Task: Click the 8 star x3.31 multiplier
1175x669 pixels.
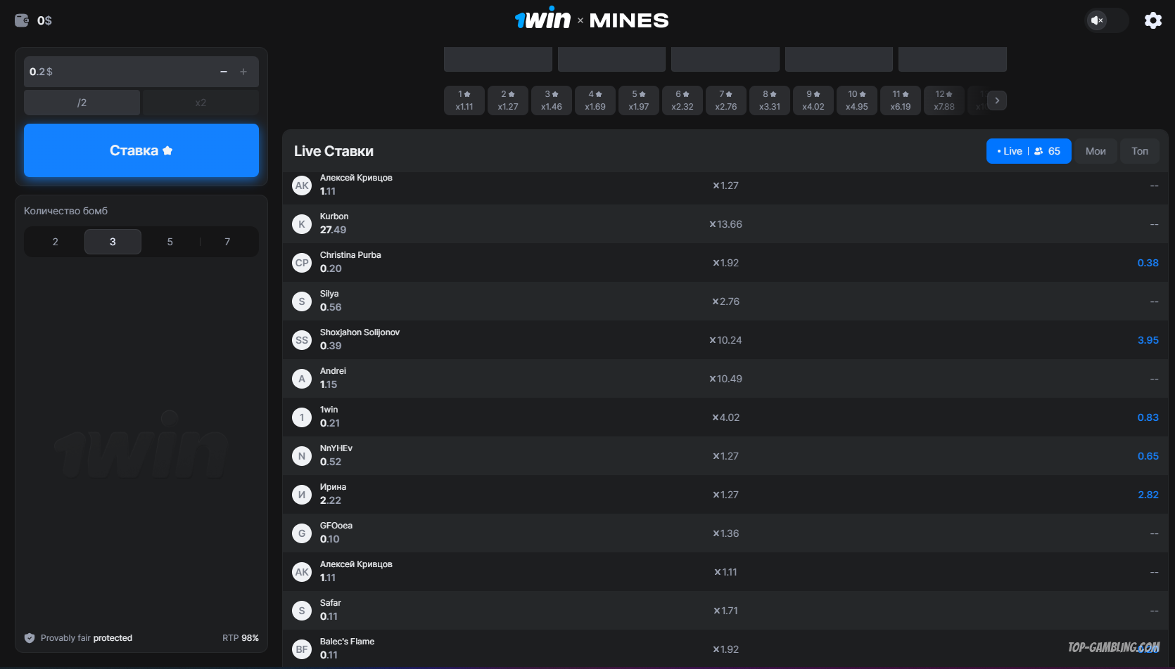Action: (770, 100)
